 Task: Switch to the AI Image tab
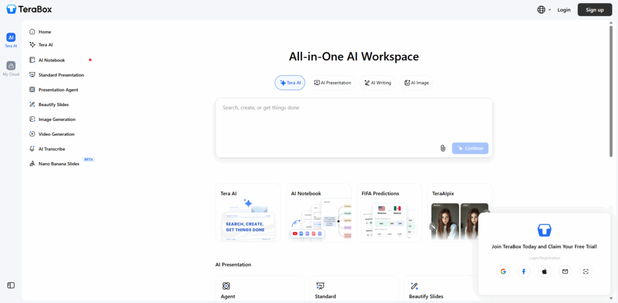click(416, 83)
